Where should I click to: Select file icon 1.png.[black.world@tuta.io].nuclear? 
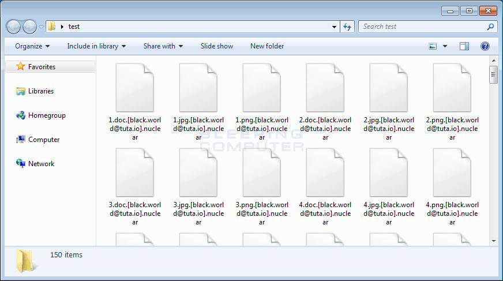click(262, 88)
